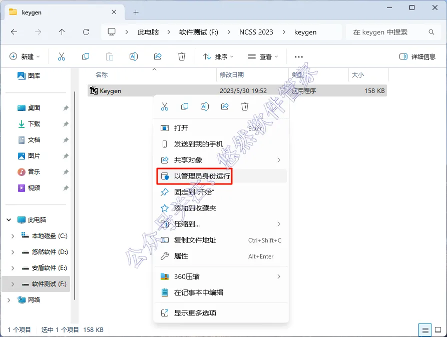This screenshot has height=337, width=447.
Task: Go up one folder level
Action: click(x=62, y=32)
